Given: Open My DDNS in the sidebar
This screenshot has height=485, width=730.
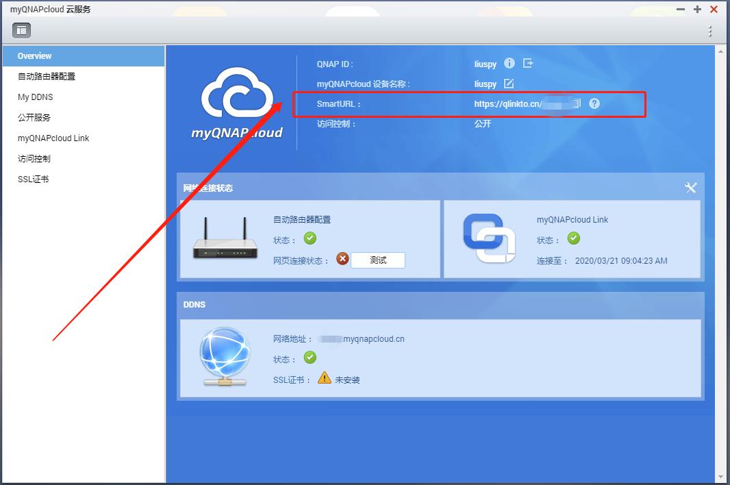Looking at the screenshot, I should (x=84, y=97).
